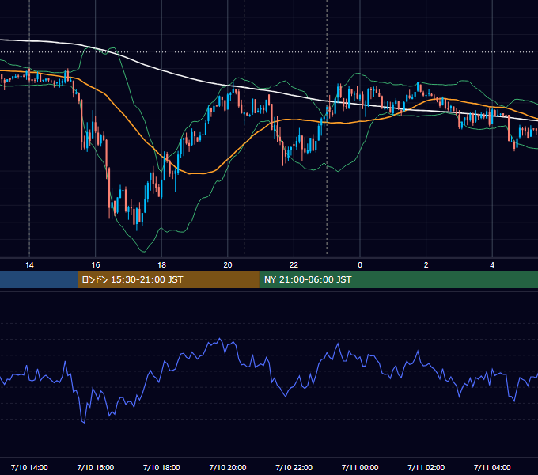This screenshot has width=538, height=475.
Task: Click the 20 hour label on price axis
Action: pyautogui.click(x=228, y=265)
